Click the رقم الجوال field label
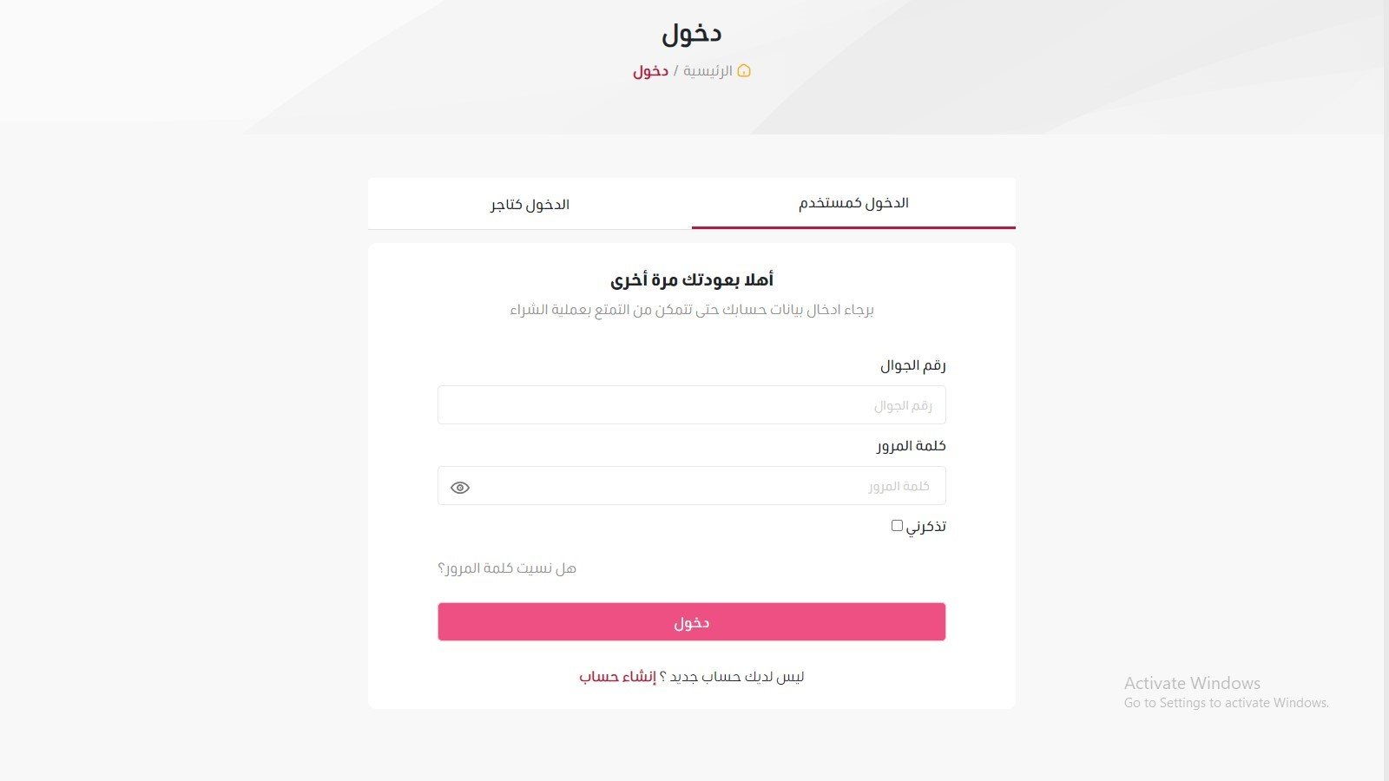Screen dimensions: 1389x781 913,365
